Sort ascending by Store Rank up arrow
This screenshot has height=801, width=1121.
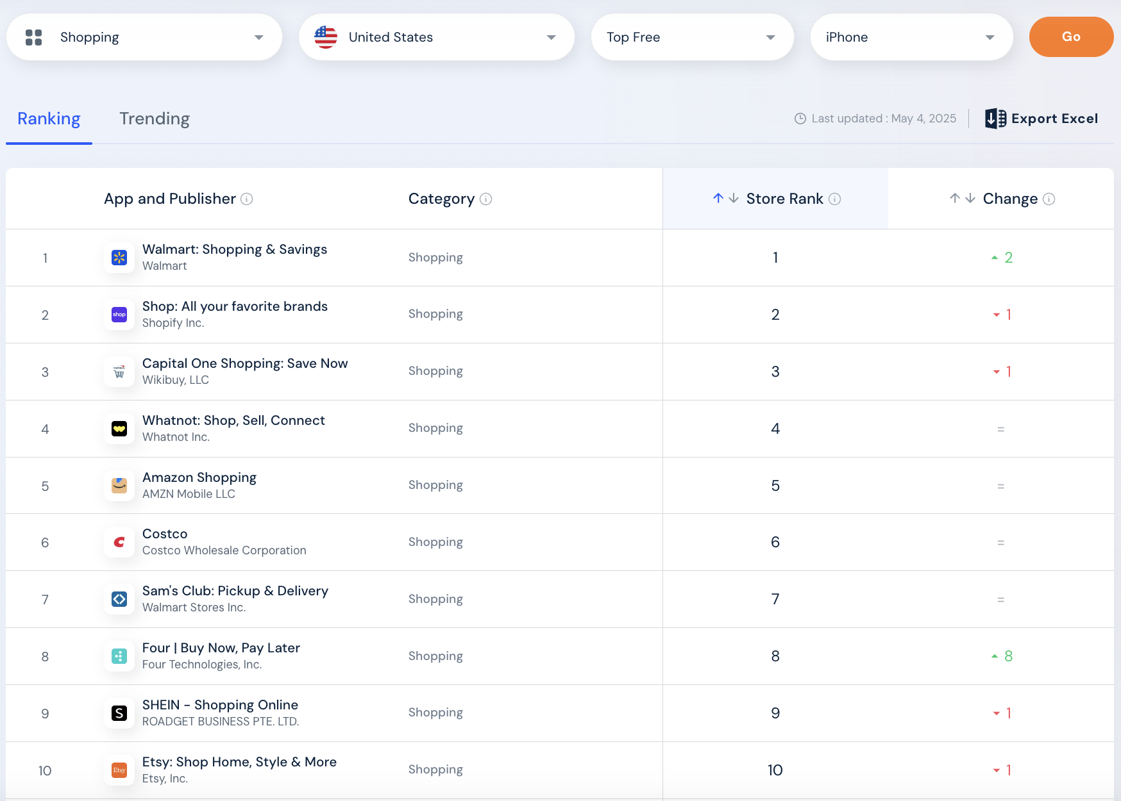tap(718, 199)
